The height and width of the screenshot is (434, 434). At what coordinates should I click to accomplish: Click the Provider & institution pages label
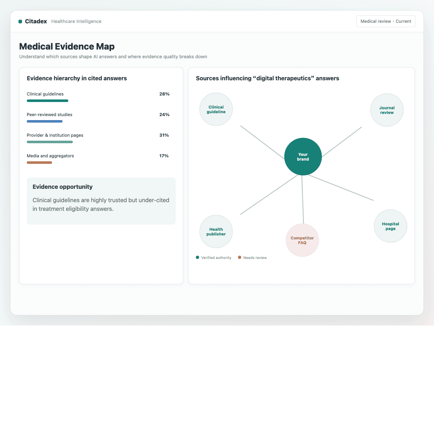click(55, 135)
